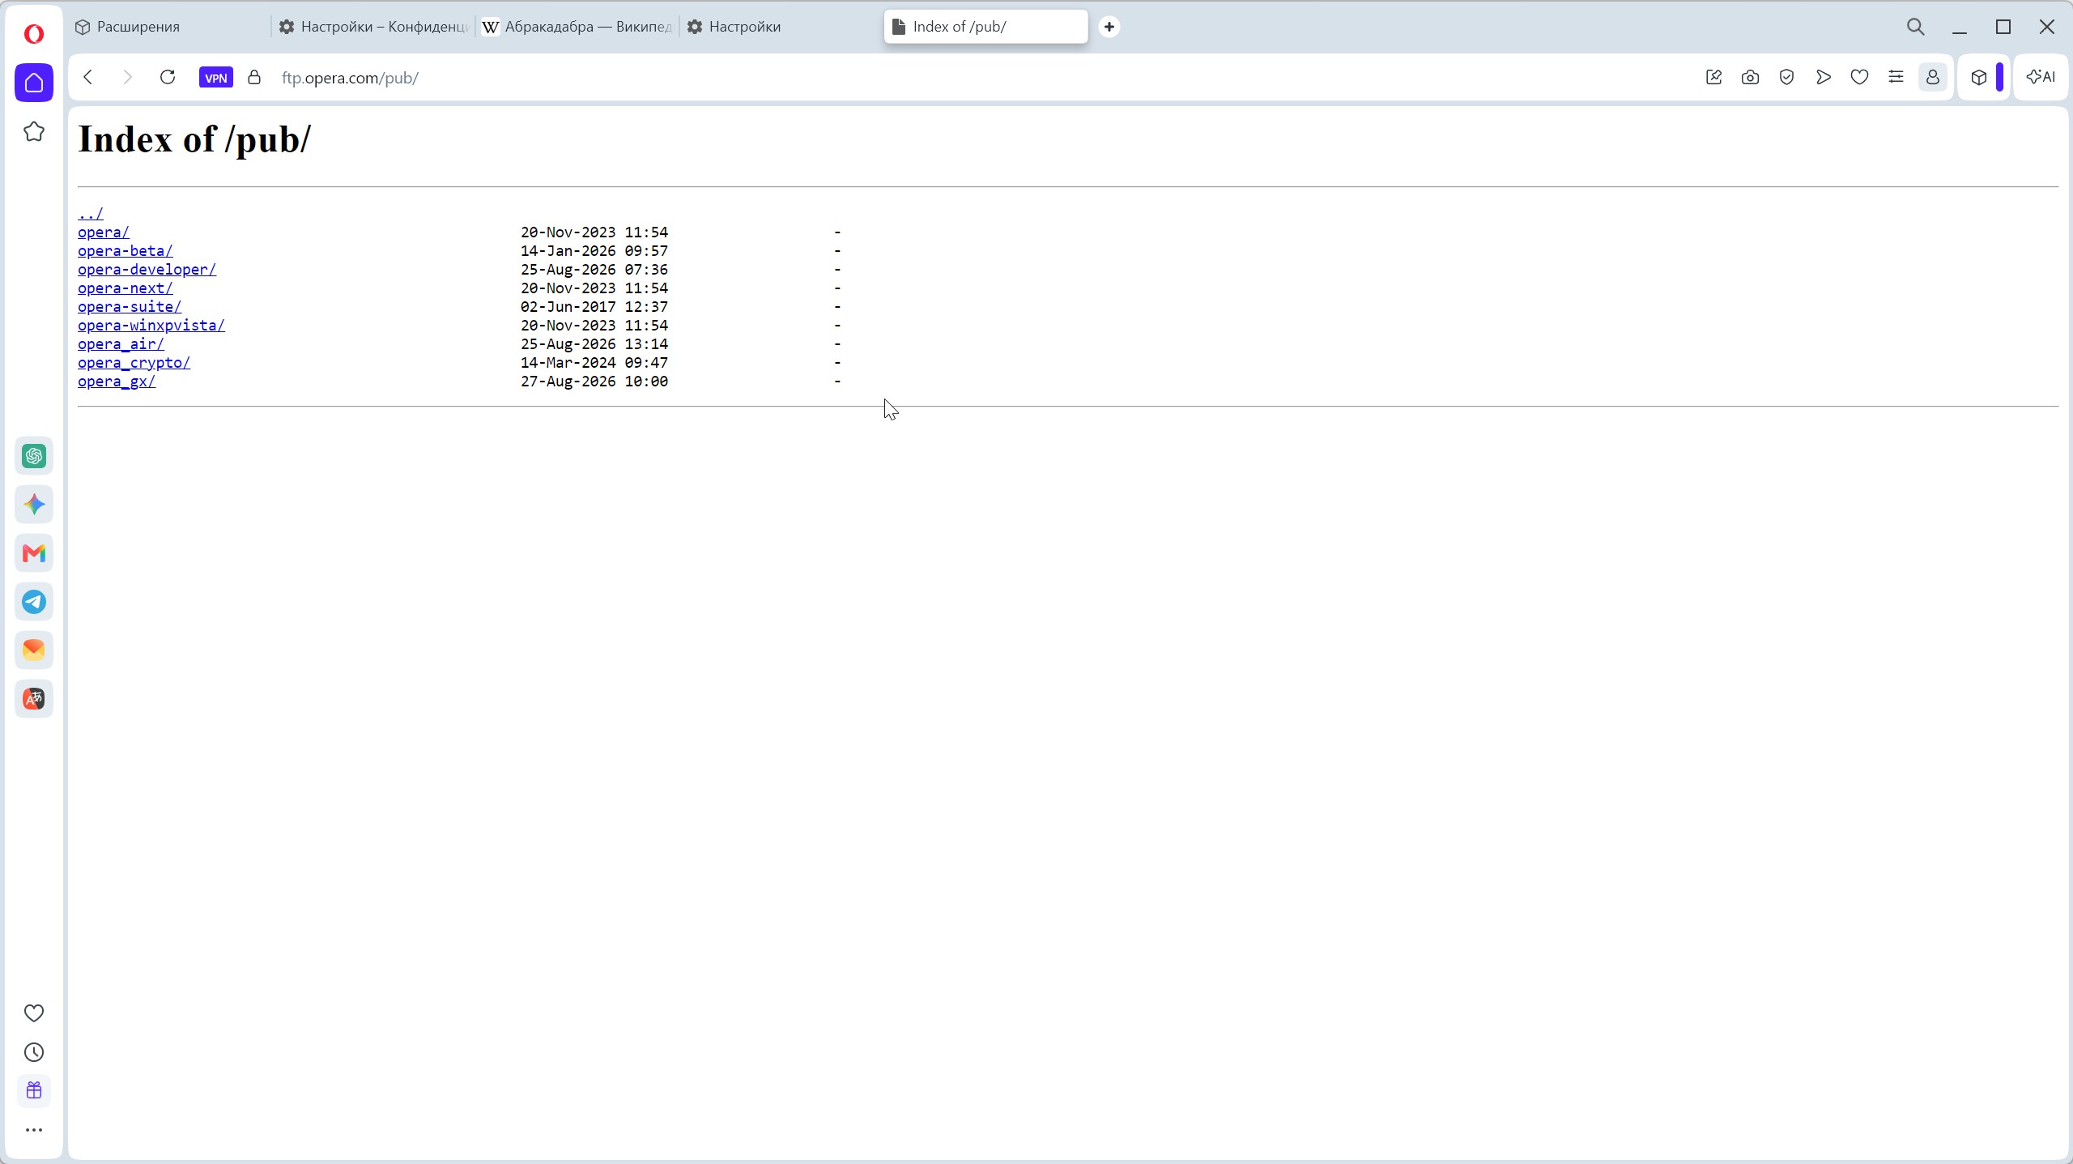Image resolution: width=2073 pixels, height=1164 pixels.
Task: Click the Index of /pub/ heading
Action: click(x=194, y=139)
